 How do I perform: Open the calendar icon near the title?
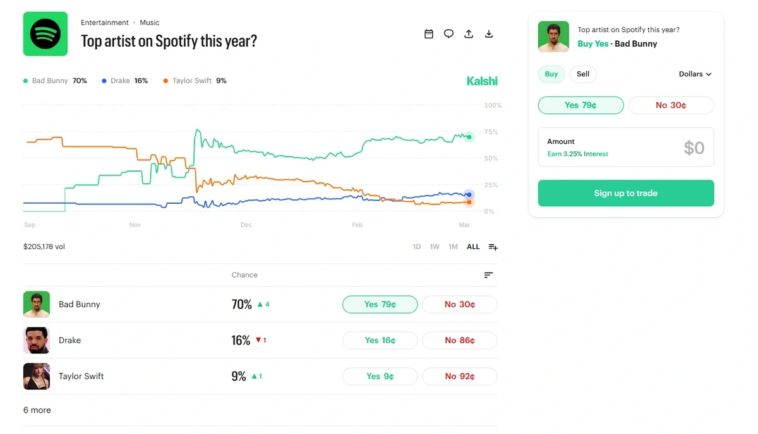coord(429,33)
